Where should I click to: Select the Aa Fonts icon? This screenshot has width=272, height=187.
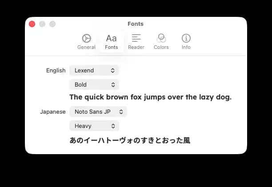pos(111,38)
